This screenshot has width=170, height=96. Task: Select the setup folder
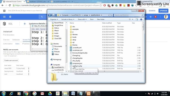tap(74, 40)
